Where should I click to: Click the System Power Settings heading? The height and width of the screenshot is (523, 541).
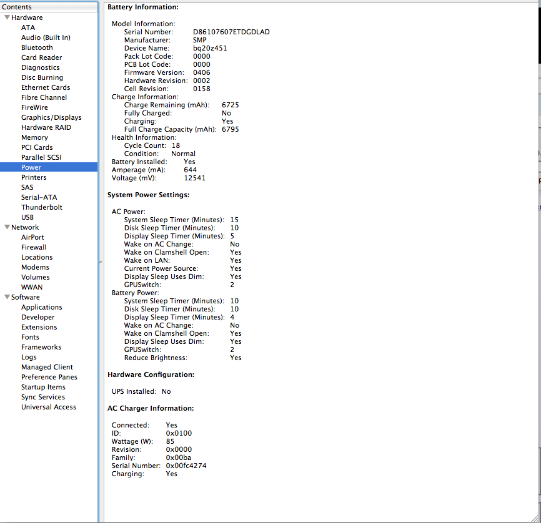(x=148, y=195)
